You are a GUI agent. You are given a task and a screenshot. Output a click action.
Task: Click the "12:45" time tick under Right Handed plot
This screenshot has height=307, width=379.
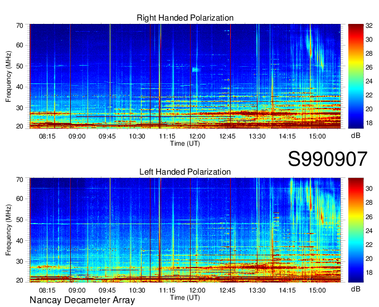227,136
